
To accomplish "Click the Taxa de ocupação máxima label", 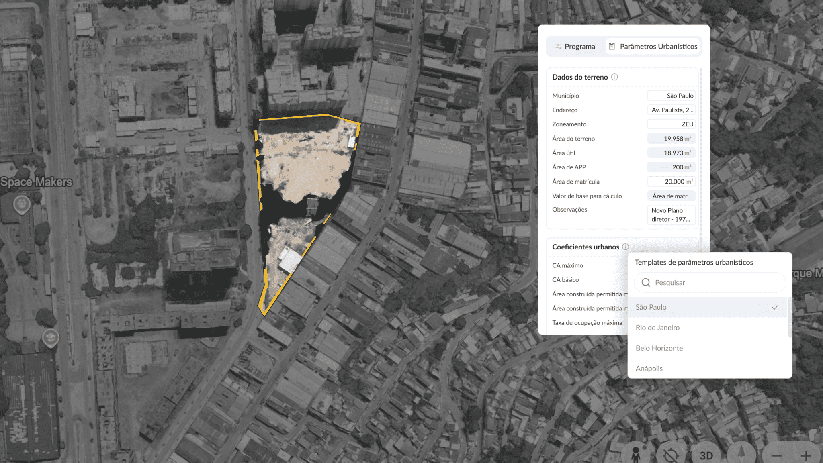I will click(x=587, y=323).
